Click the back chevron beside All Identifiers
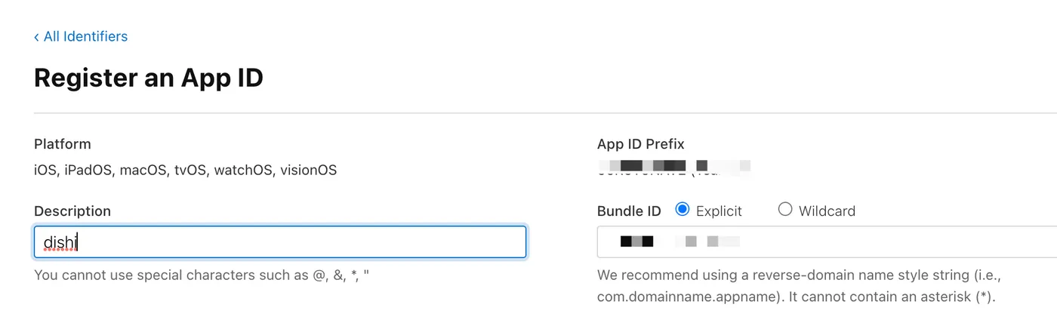Image resolution: width=1057 pixels, height=329 pixels. [36, 37]
